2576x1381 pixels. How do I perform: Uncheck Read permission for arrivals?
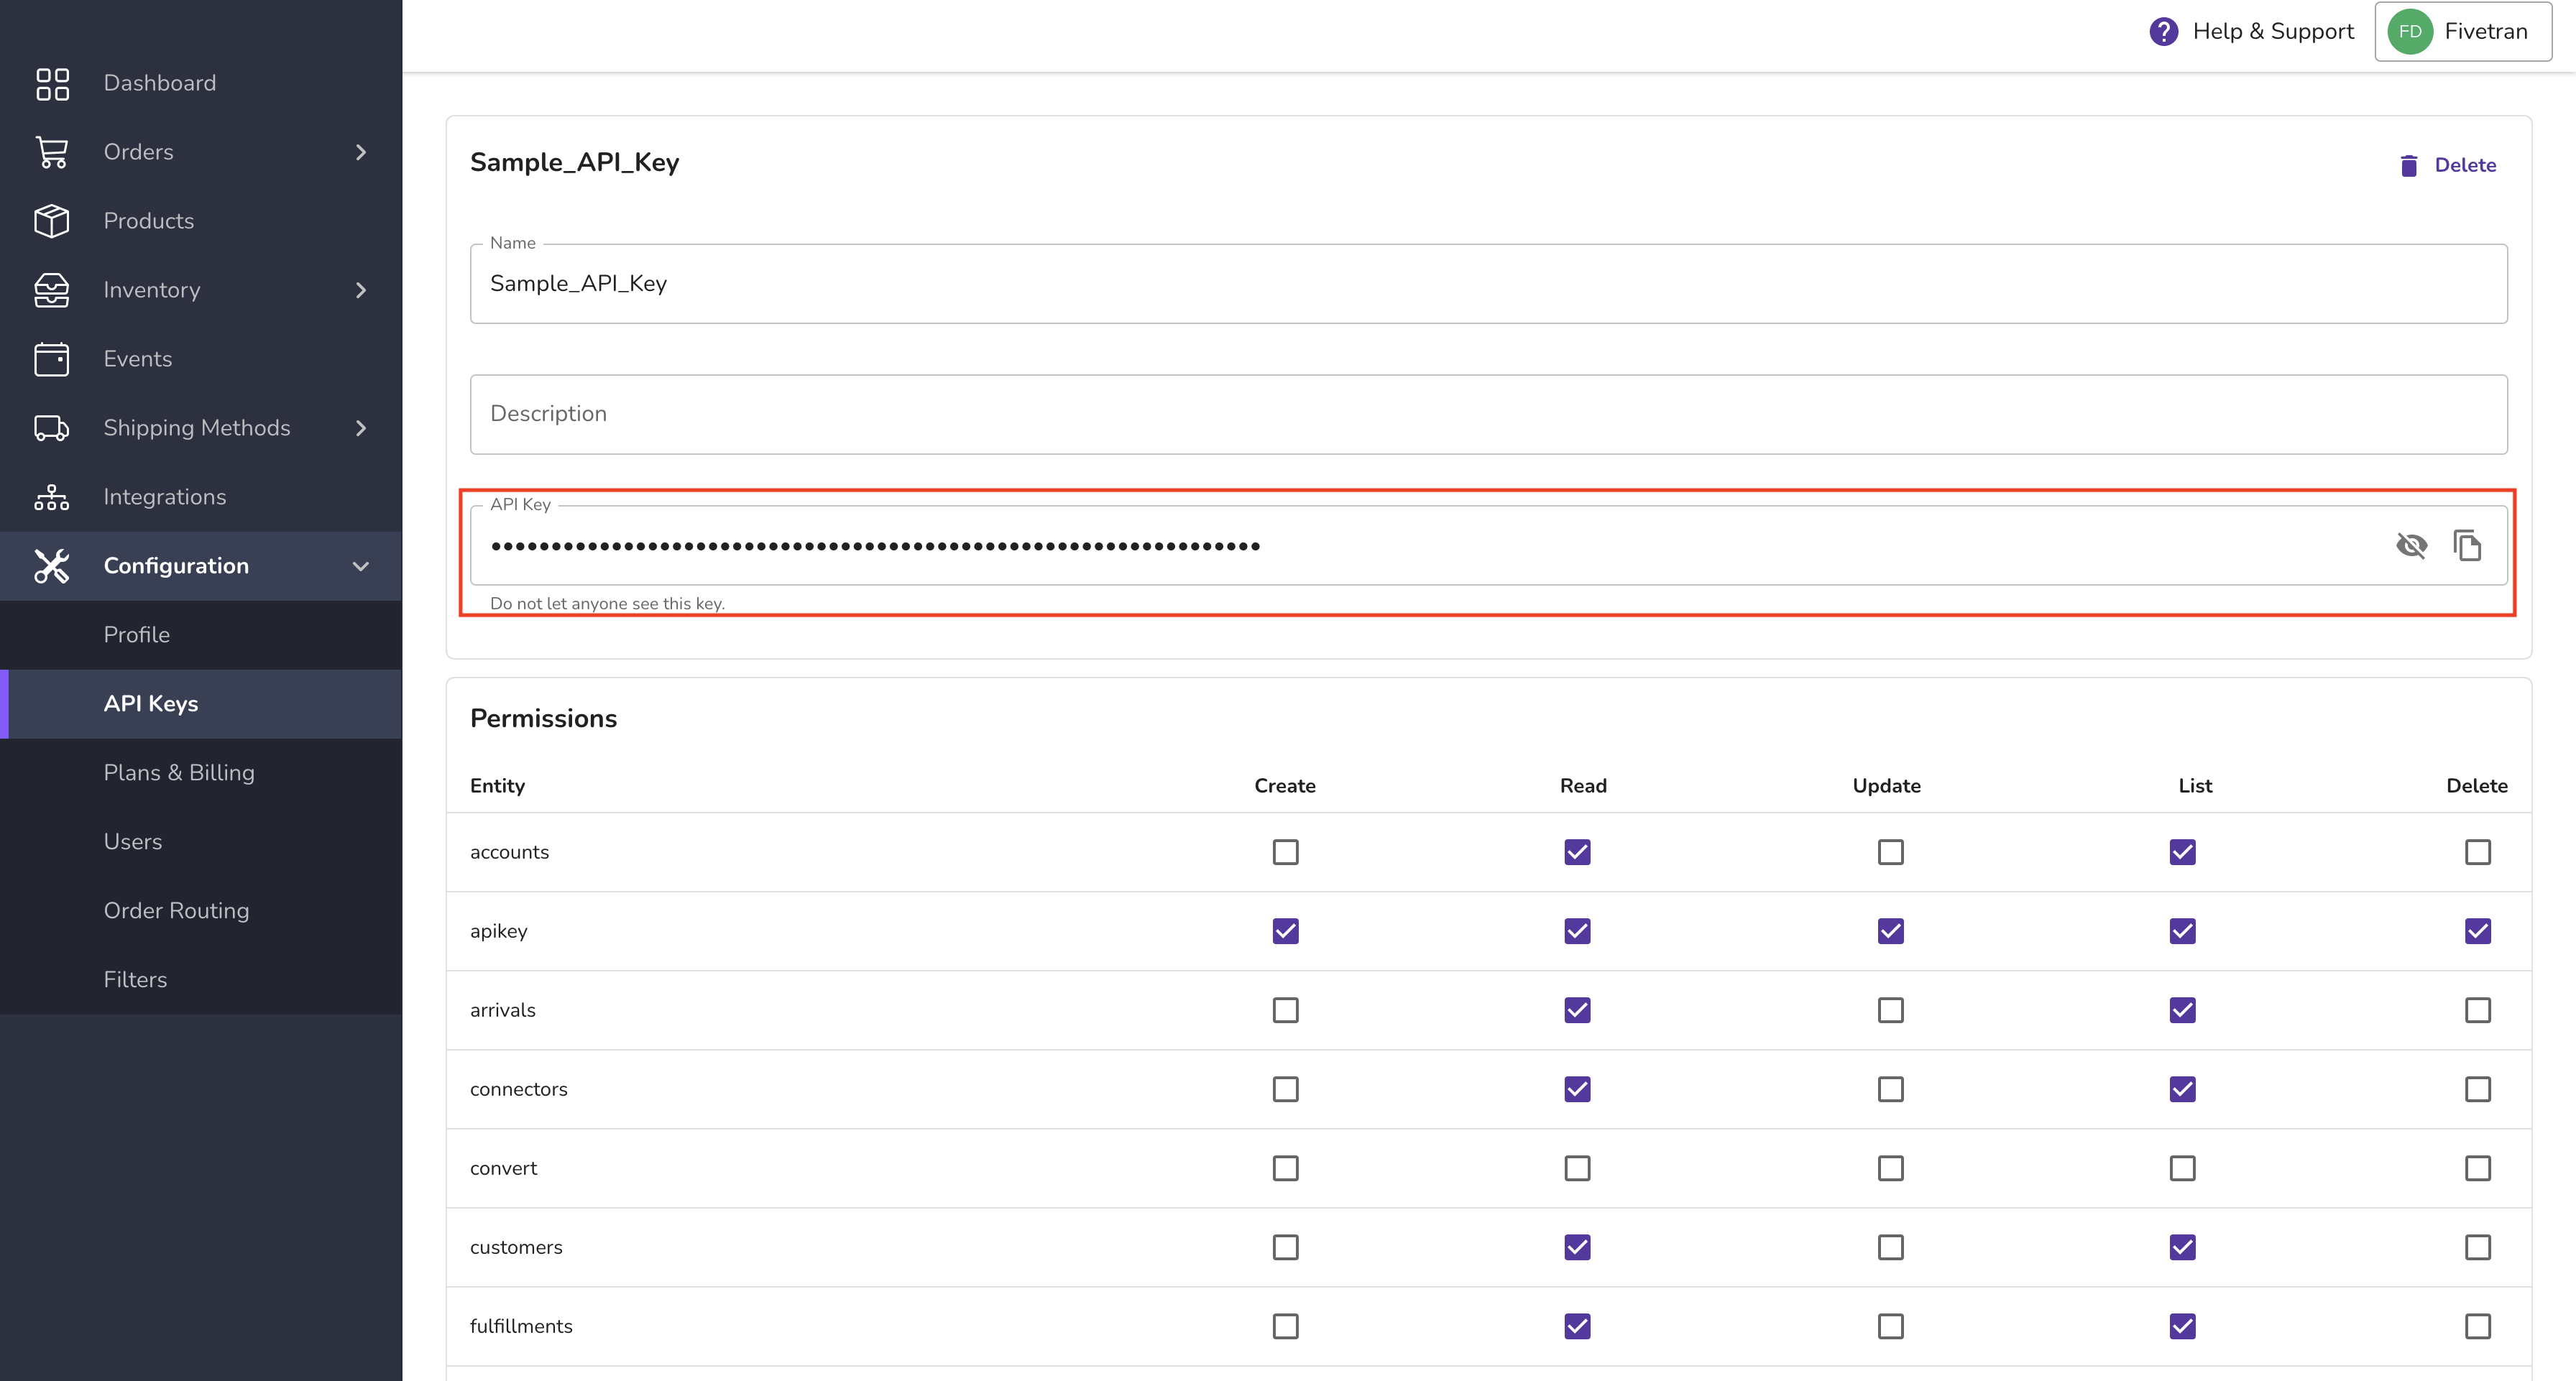coord(1577,1010)
